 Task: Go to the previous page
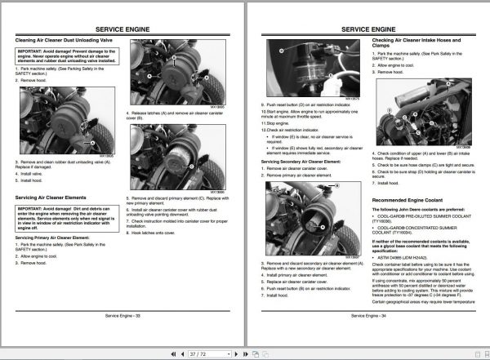(183, 354)
